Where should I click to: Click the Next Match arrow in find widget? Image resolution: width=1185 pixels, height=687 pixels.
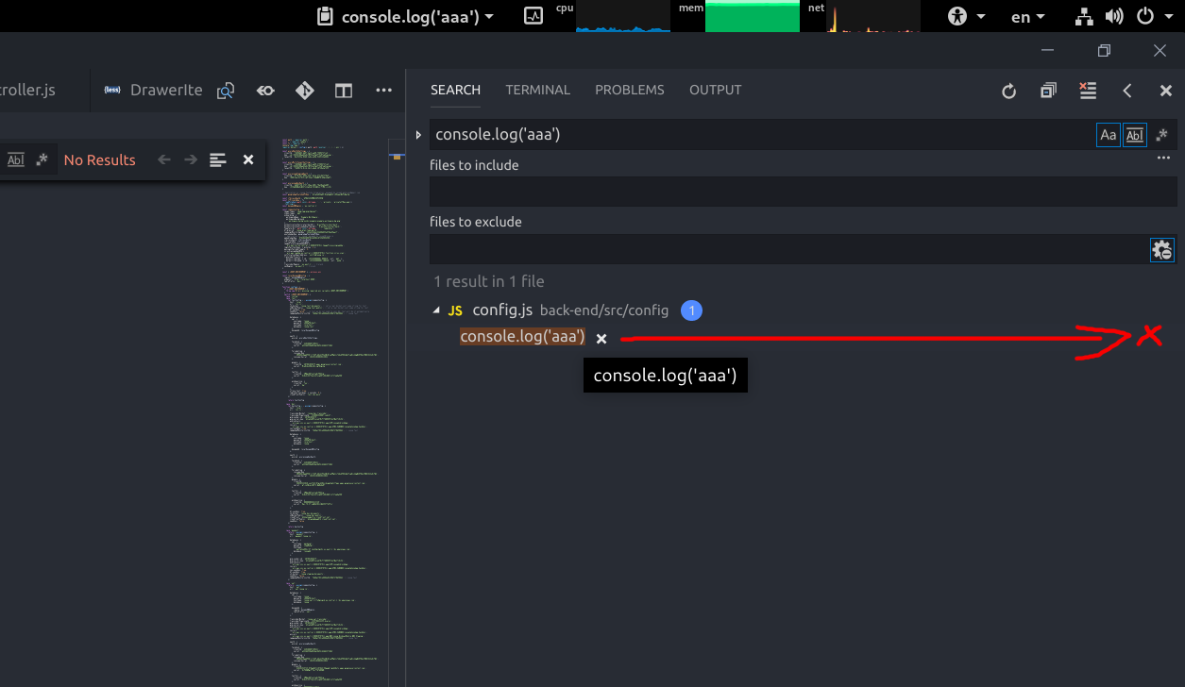coord(189,159)
